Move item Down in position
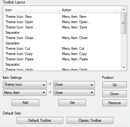 [115, 94]
